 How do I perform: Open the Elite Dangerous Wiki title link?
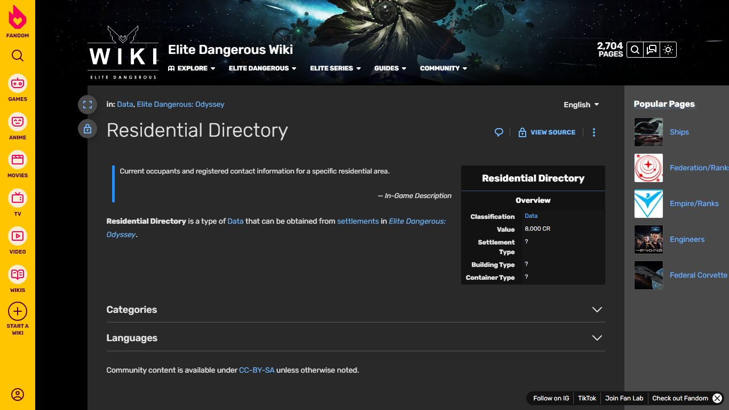(x=231, y=50)
